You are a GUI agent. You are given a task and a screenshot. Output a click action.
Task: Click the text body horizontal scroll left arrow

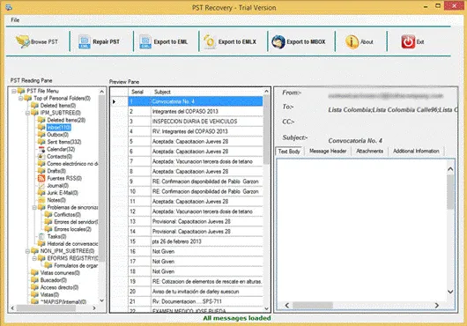(287, 305)
